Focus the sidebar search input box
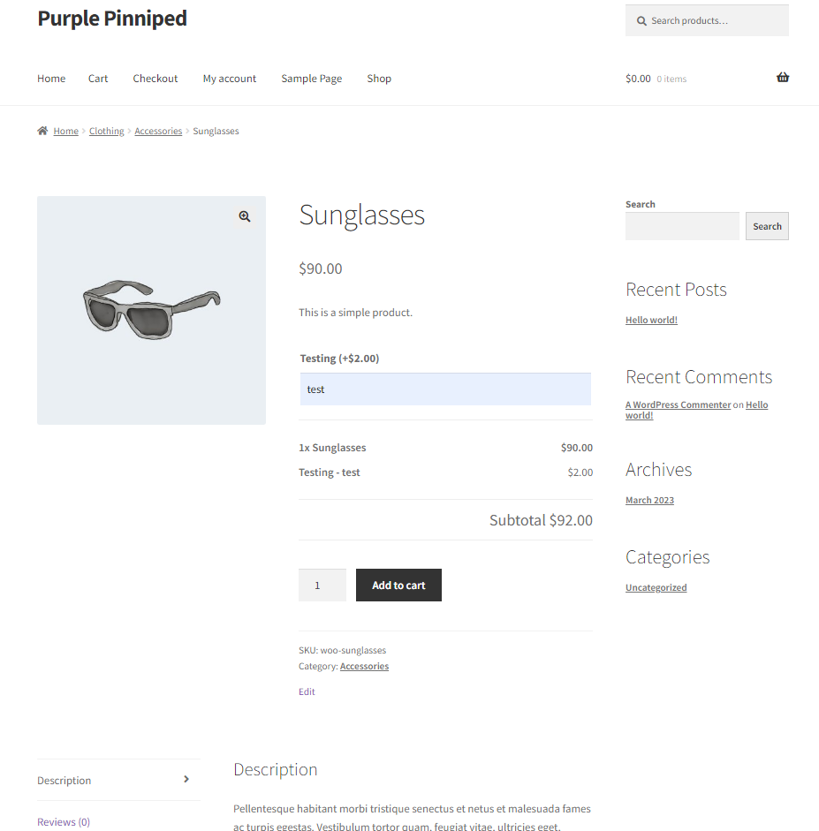This screenshot has height=831, width=819. (x=682, y=226)
